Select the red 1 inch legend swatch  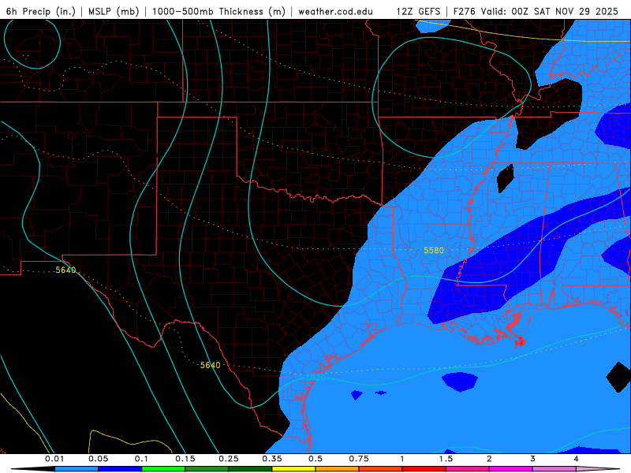[424, 469]
